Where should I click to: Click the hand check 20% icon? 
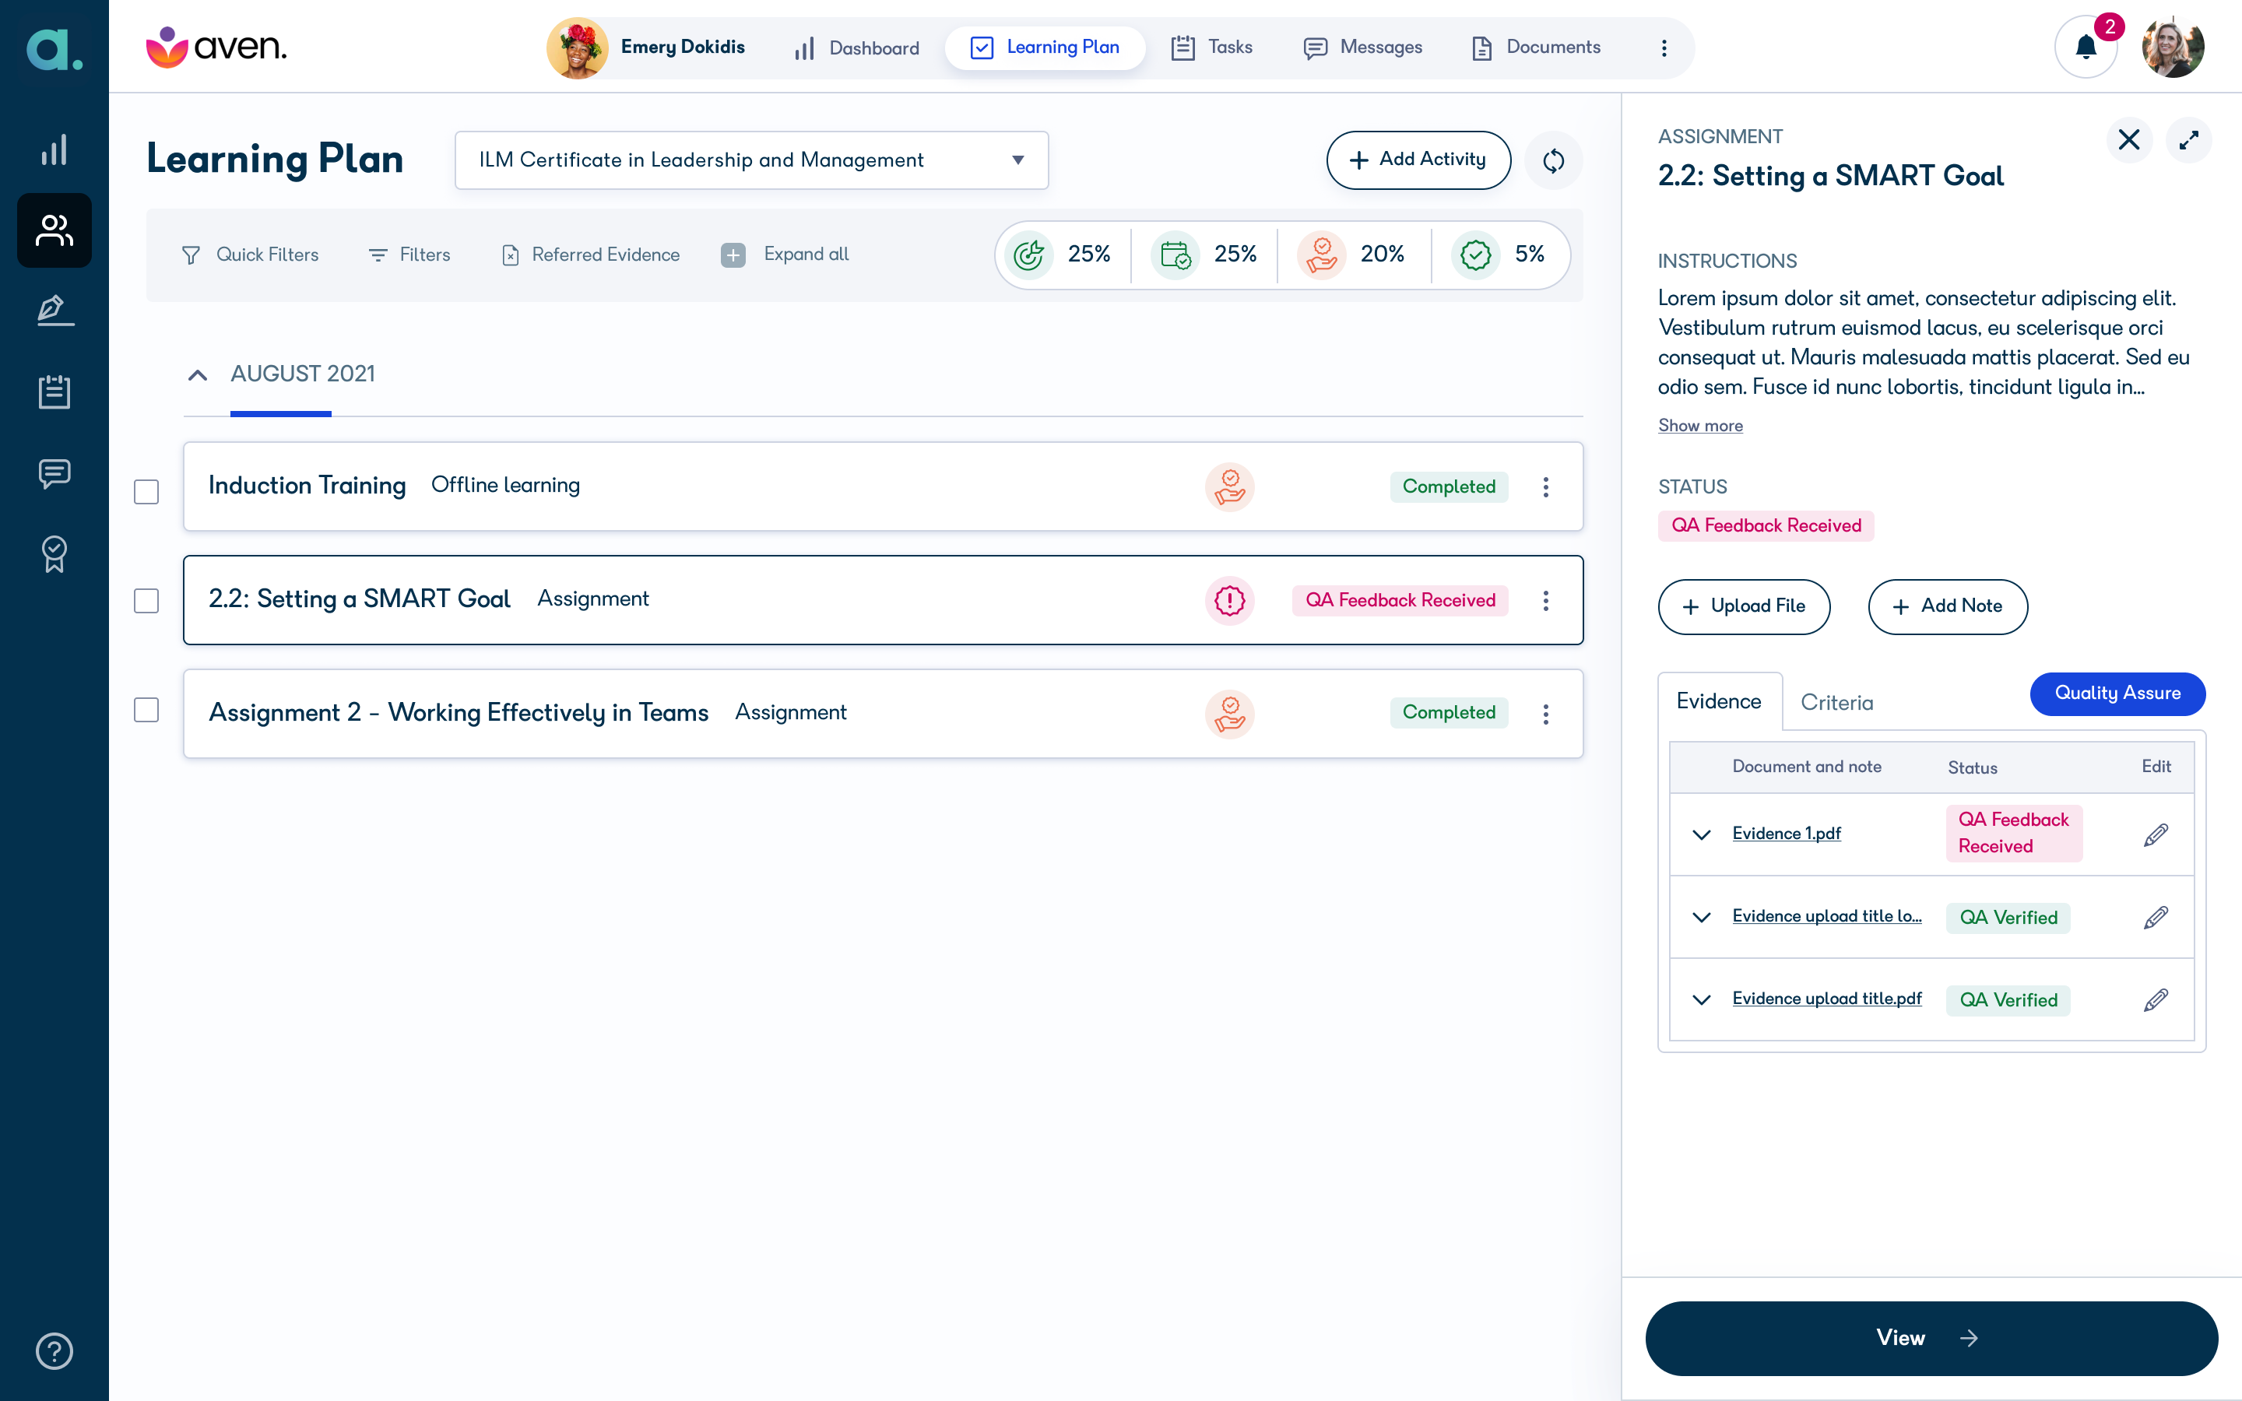pos(1322,254)
